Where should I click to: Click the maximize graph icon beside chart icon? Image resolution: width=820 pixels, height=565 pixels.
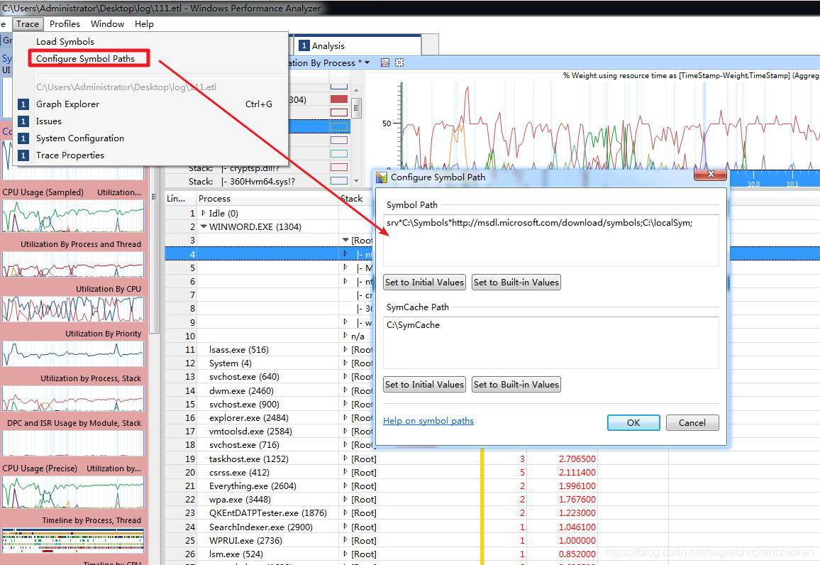click(399, 62)
